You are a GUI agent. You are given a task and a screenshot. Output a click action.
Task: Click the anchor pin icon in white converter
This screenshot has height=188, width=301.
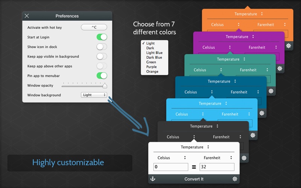(153, 179)
